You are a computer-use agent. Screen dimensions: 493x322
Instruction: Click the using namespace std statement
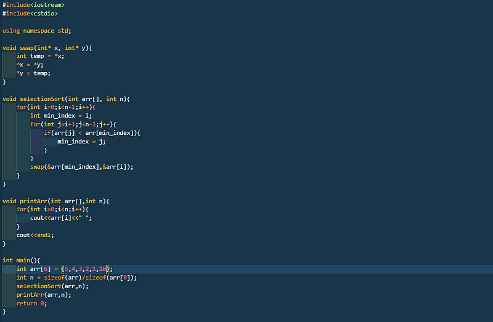click(37, 31)
